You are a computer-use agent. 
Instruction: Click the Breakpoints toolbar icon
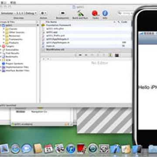coord(62,13)
